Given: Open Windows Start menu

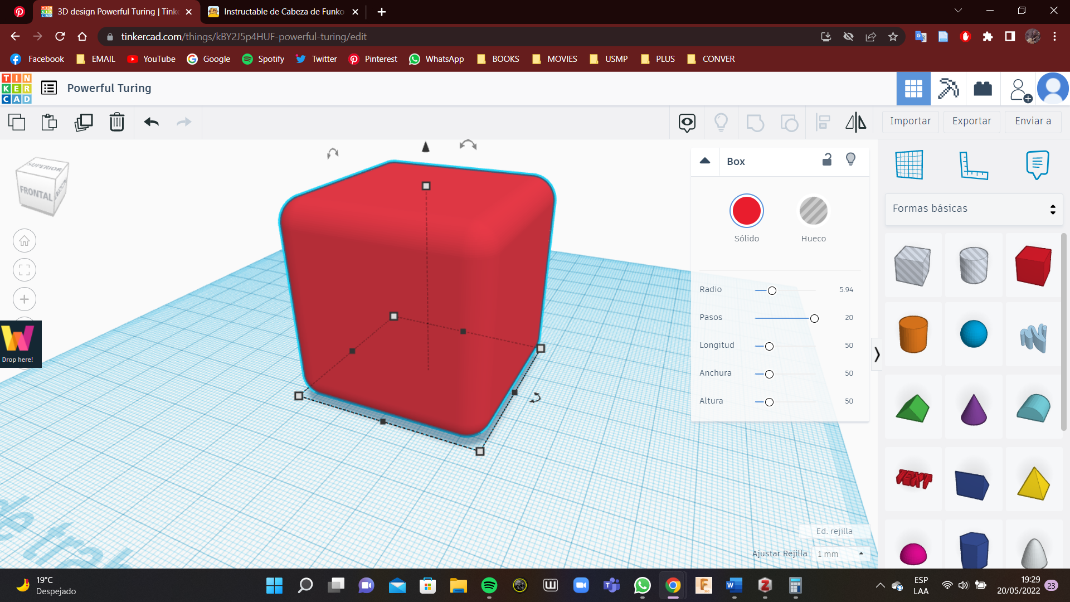Looking at the screenshot, I should (274, 585).
